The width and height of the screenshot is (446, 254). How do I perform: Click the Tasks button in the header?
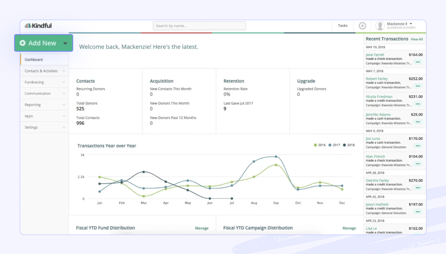[343, 26]
